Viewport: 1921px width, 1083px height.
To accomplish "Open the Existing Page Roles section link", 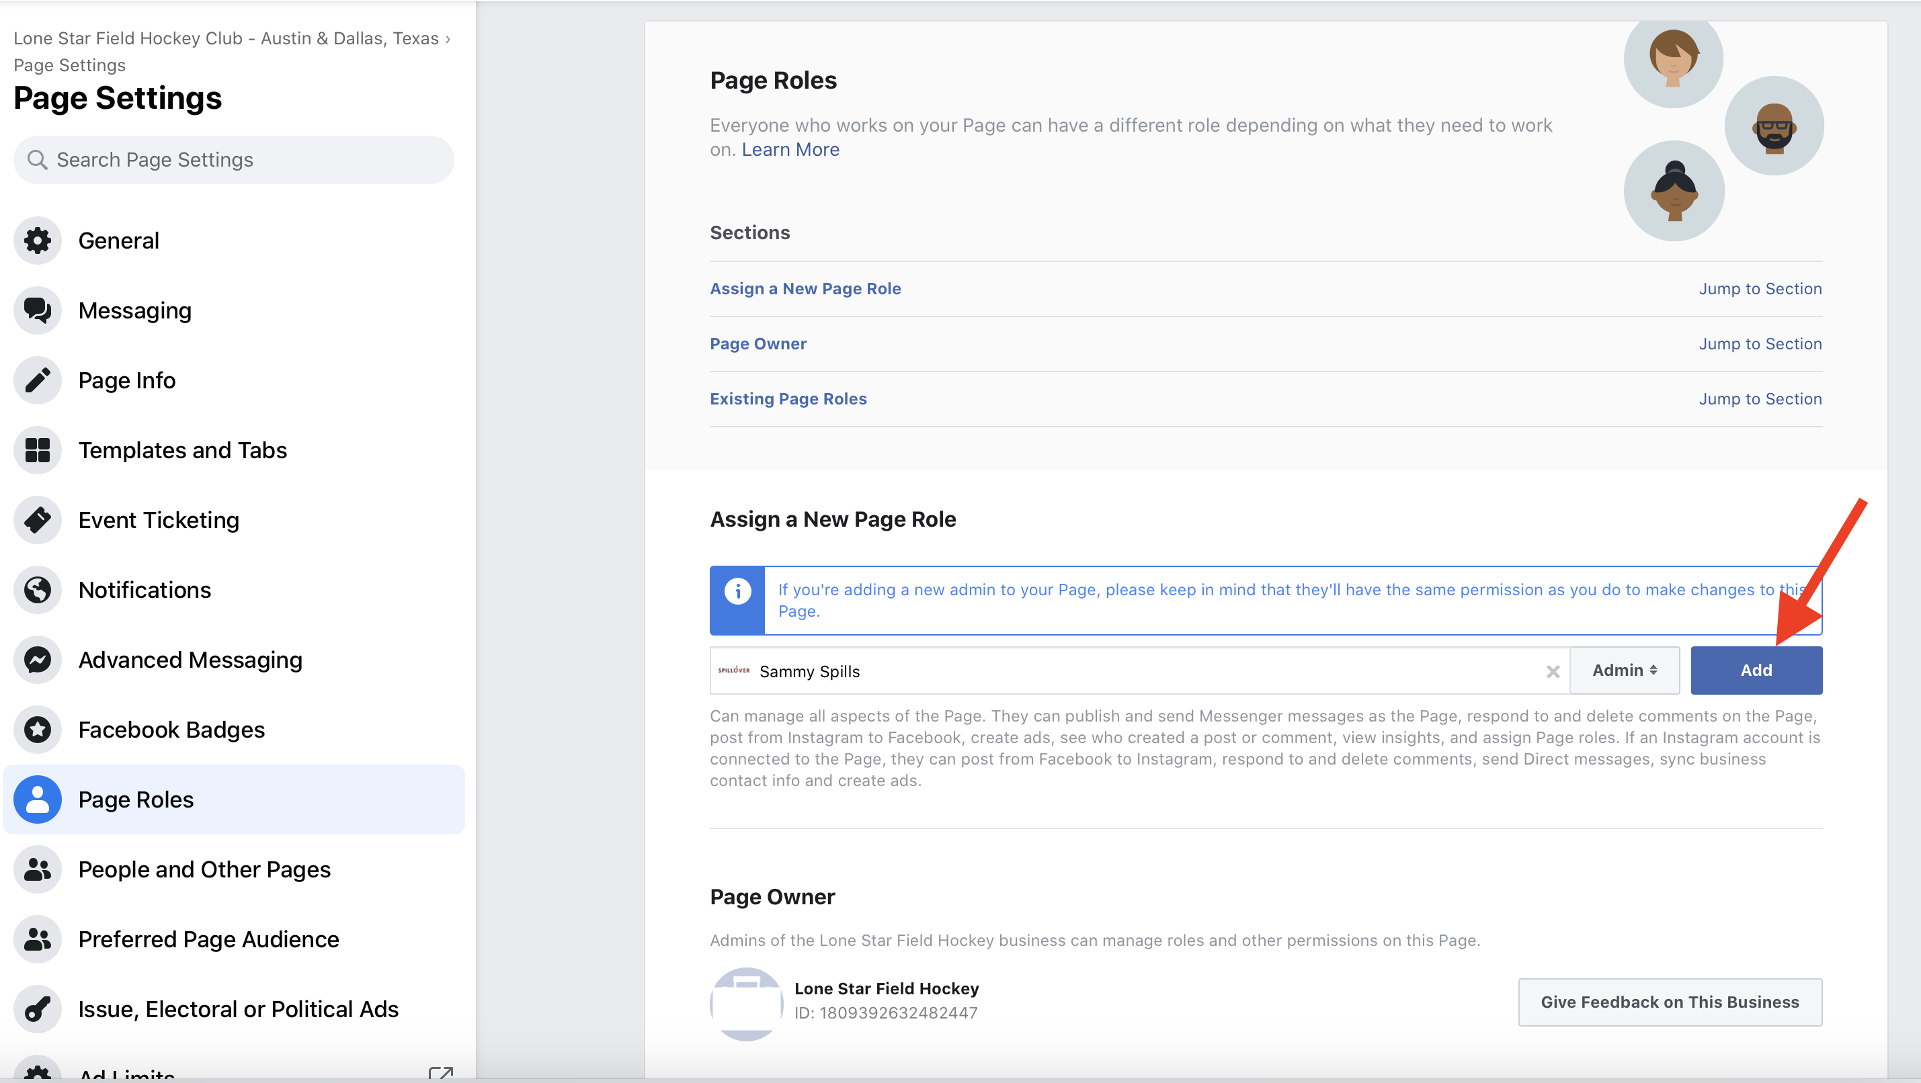I will (788, 399).
